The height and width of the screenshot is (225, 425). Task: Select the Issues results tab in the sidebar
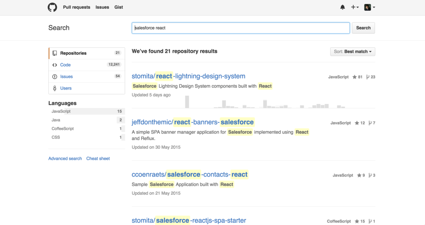click(x=87, y=76)
